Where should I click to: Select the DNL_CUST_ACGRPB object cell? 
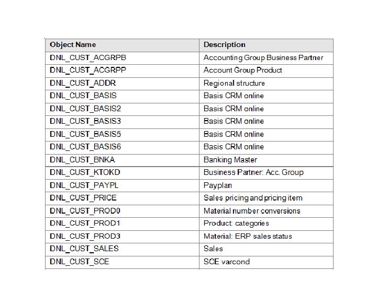point(88,57)
